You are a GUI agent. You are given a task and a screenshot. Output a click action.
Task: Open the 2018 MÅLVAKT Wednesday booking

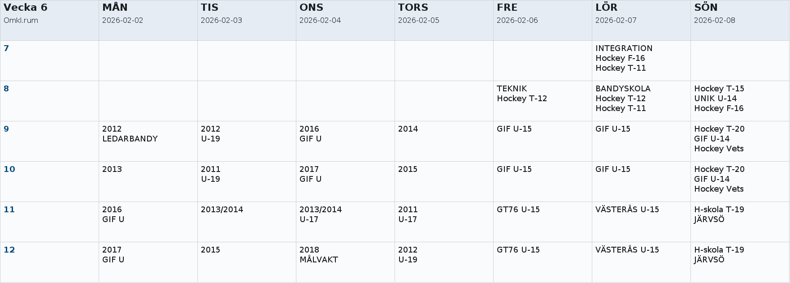point(319,255)
